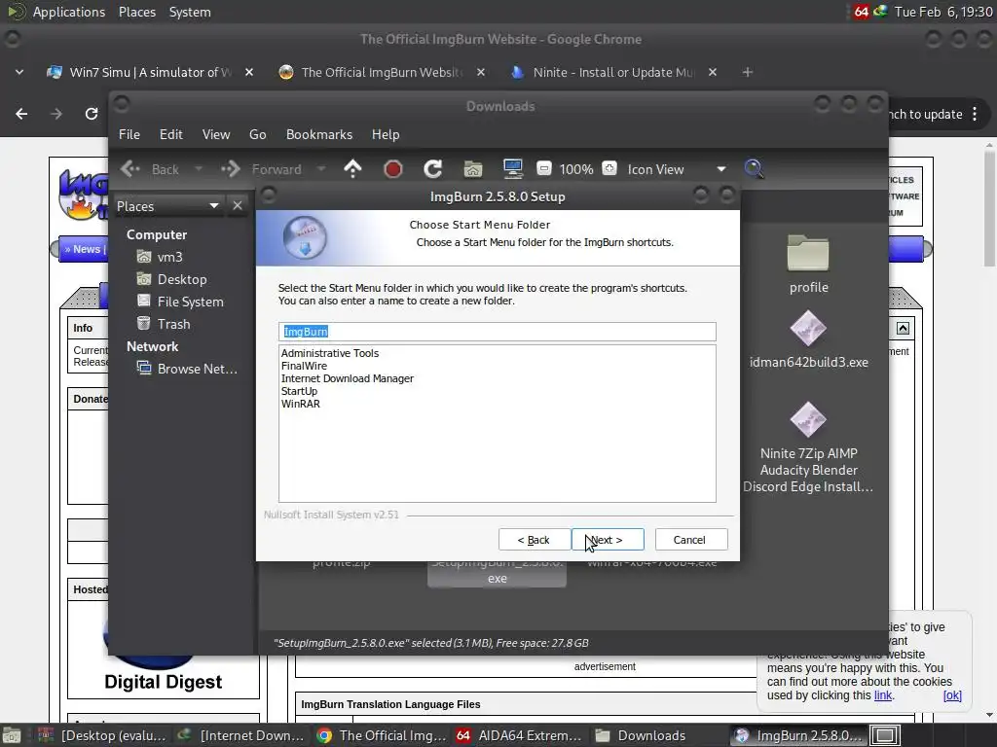
Task: Click the zoom in icon after 100%
Action: click(x=609, y=168)
